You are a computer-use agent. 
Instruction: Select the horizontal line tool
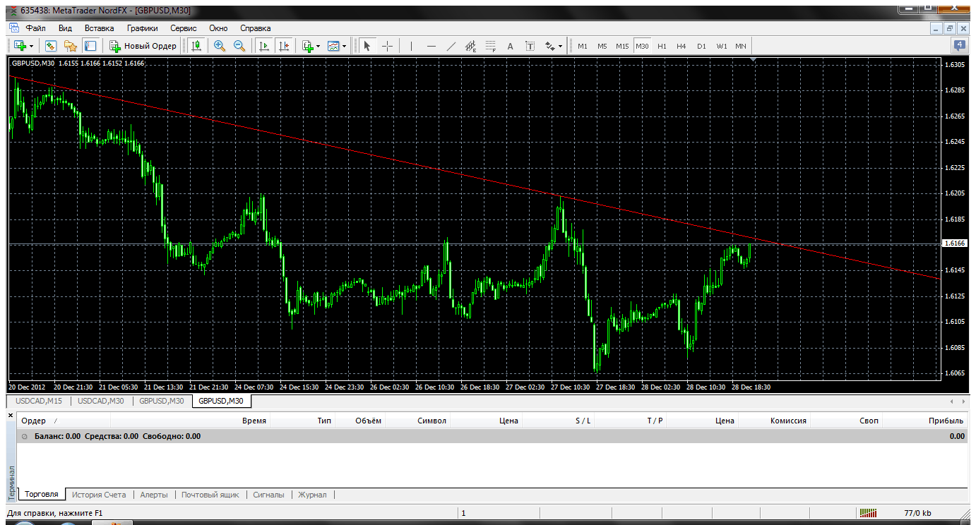click(432, 46)
